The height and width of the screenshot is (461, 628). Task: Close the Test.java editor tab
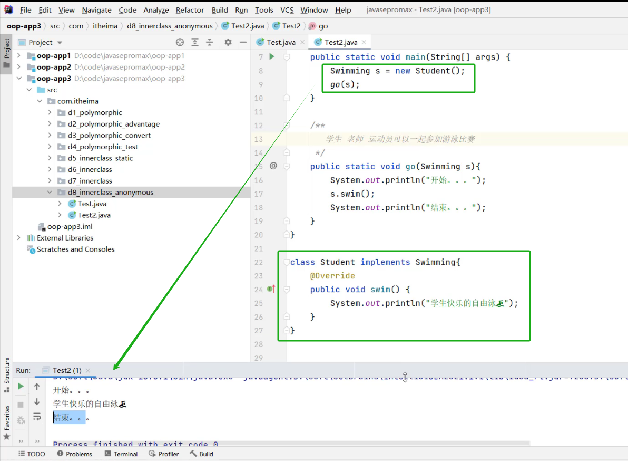(302, 42)
